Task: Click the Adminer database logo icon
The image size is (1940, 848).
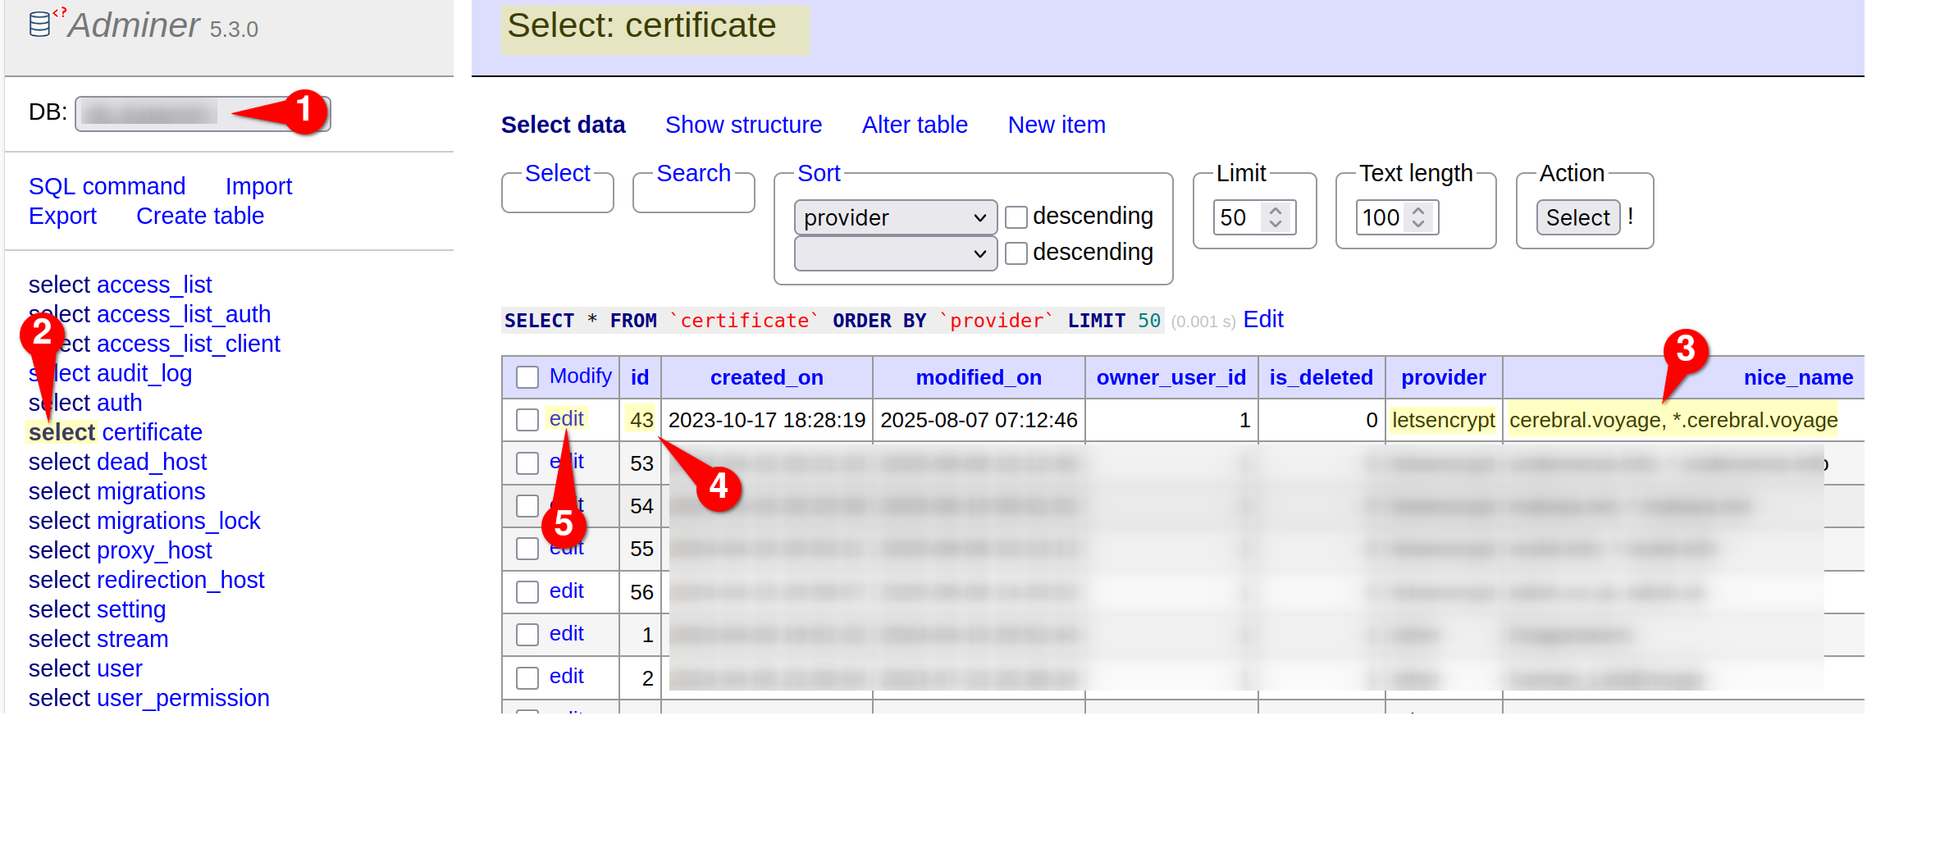Action: 40,24
